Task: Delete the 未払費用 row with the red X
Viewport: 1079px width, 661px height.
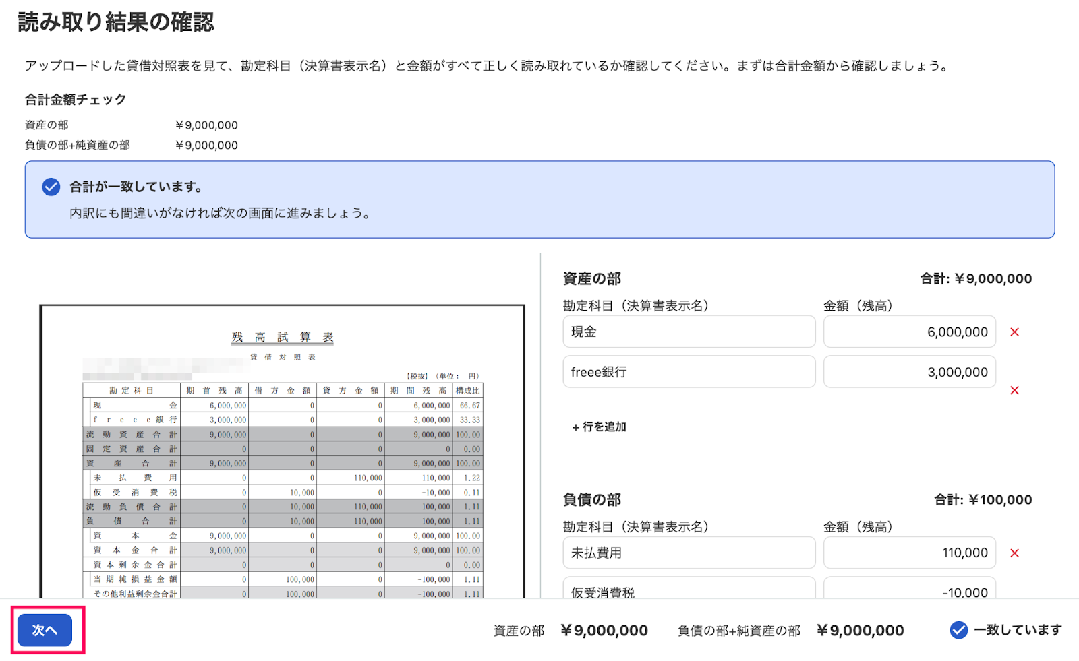Action: pos(1014,553)
